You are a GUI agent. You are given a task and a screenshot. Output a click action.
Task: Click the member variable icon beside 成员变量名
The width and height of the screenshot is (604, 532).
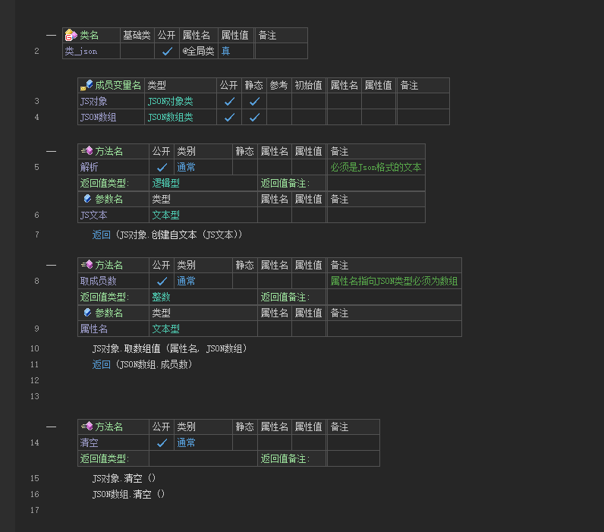click(x=87, y=85)
